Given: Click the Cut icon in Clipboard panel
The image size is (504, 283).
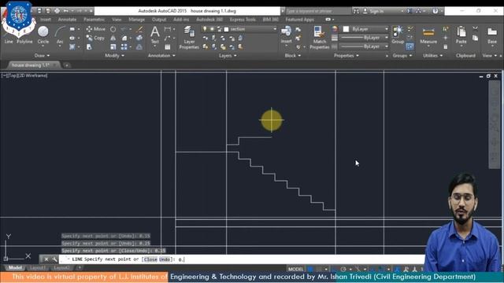Looking at the screenshot, I should [475, 29].
